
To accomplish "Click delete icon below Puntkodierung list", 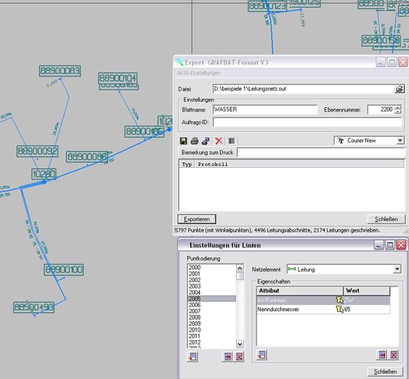I will click(239, 357).
